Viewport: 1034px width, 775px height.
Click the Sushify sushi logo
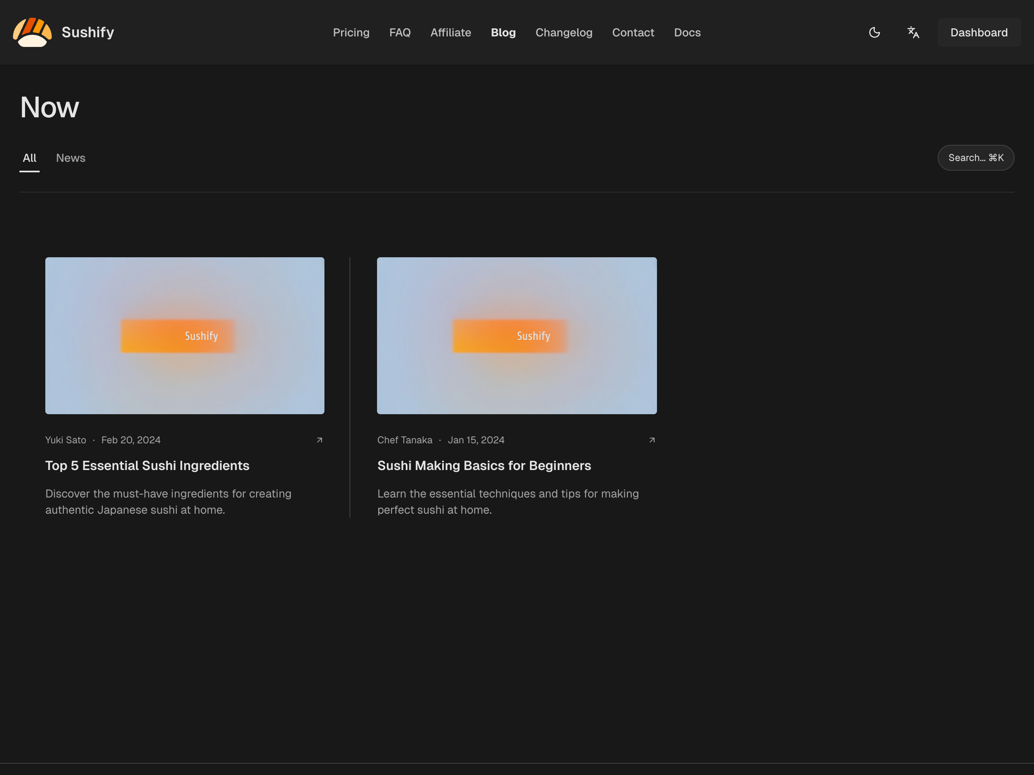click(x=33, y=32)
